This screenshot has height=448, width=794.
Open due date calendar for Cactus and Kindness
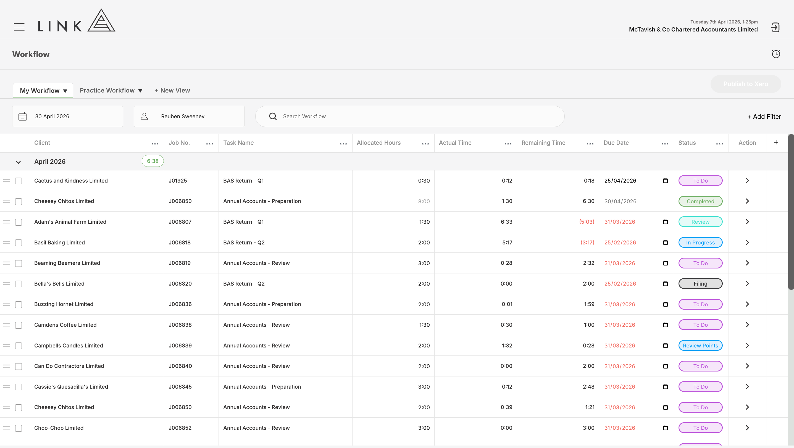666,181
